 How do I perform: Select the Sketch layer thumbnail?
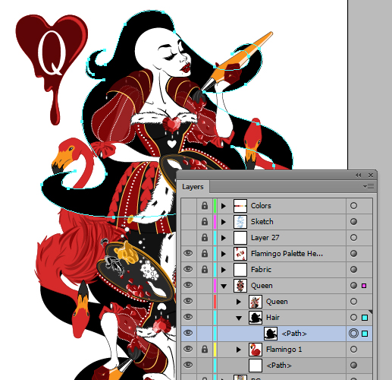240,222
